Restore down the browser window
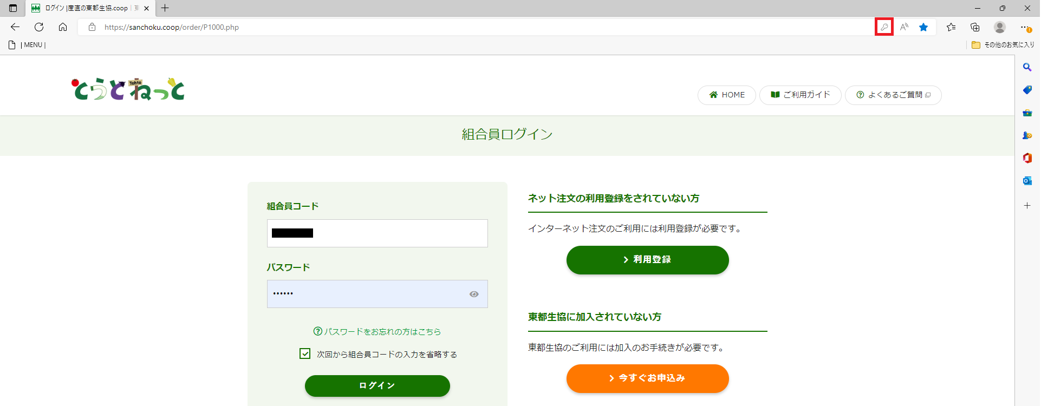1041x406 pixels. (x=1003, y=8)
